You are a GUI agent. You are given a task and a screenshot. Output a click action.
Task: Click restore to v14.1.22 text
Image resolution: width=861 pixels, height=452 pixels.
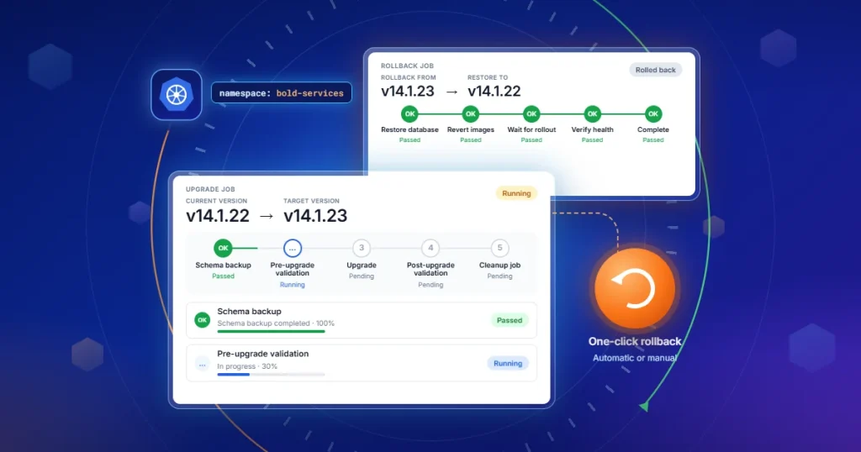pos(494,91)
